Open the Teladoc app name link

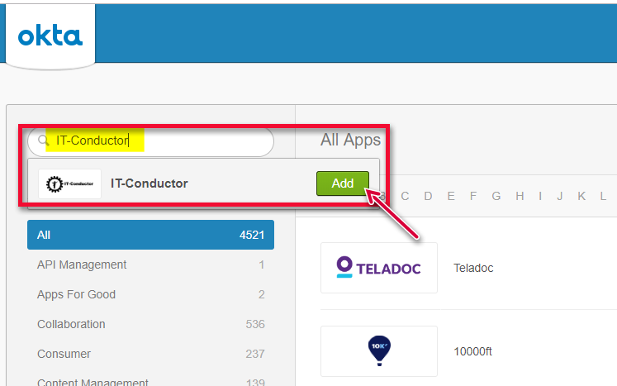click(x=473, y=269)
